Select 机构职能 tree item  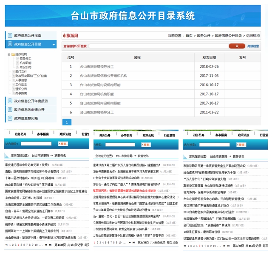[x=25, y=63]
